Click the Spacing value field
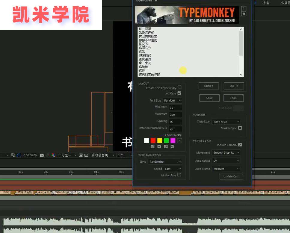 tap(175, 122)
